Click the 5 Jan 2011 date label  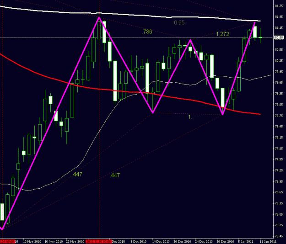[246, 242]
